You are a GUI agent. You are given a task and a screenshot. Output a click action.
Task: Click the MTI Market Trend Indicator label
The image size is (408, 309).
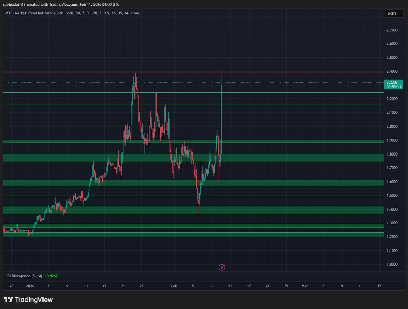pos(73,13)
